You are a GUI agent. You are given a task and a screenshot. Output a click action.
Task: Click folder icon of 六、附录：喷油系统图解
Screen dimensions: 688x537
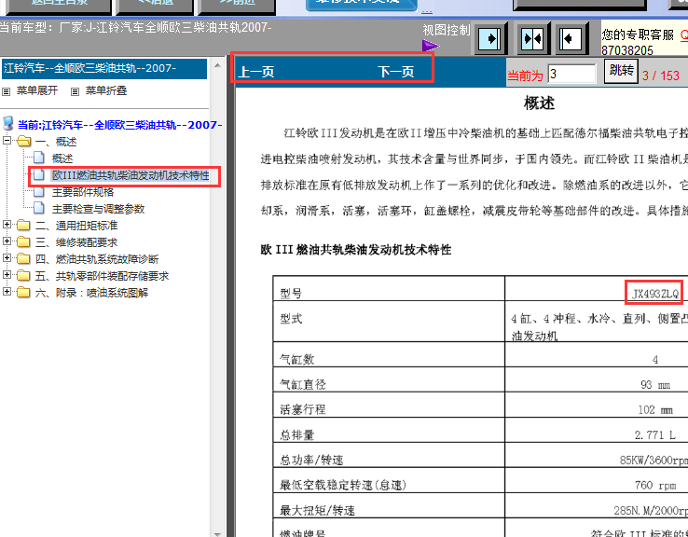click(x=23, y=292)
